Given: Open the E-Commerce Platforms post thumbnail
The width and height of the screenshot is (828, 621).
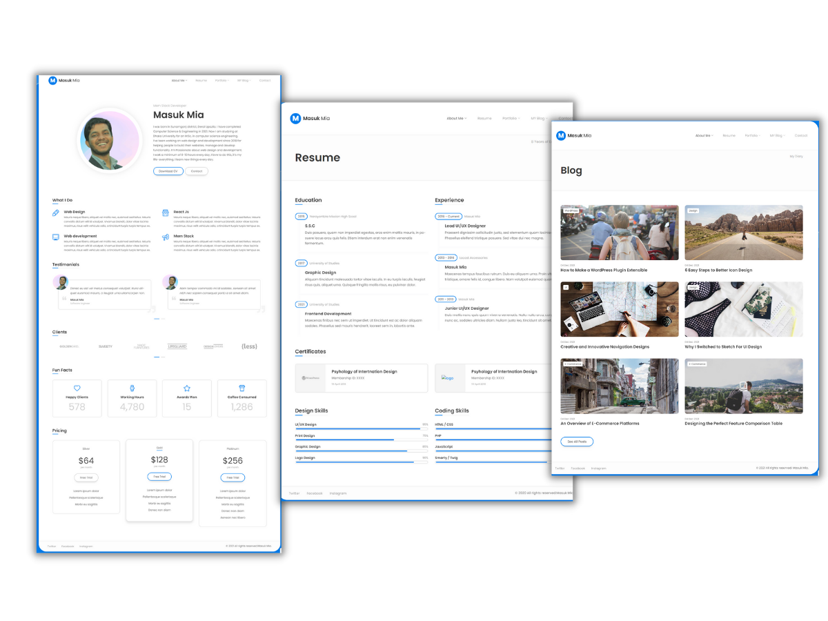Looking at the screenshot, I should [620, 386].
